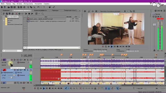
Task: Start preview of selected media file
Action: 26,14
